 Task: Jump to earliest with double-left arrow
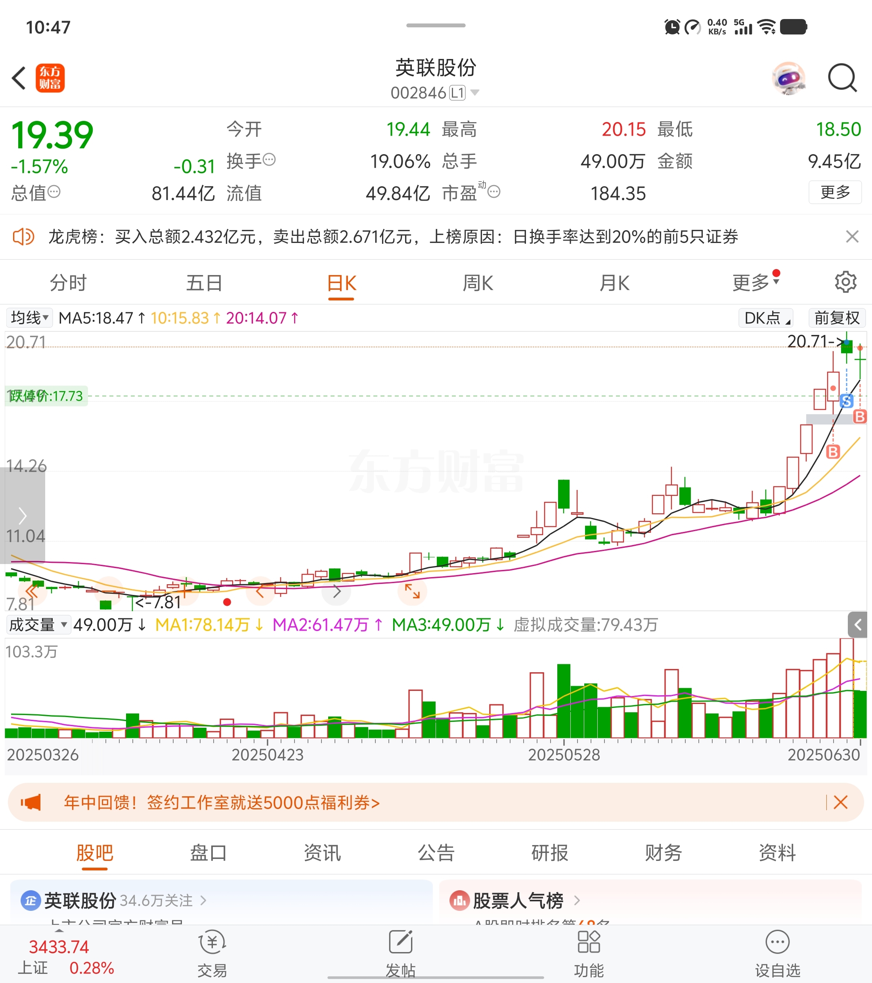(32, 591)
